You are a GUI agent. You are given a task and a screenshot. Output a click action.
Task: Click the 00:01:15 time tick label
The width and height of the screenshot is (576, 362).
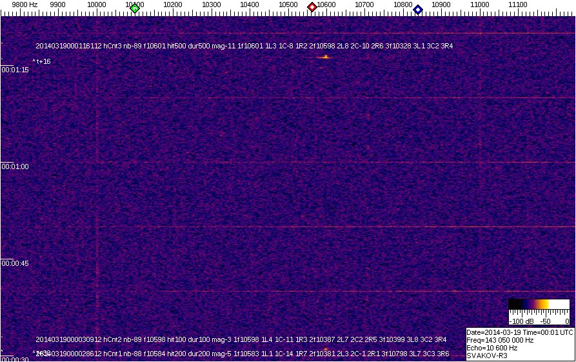(15, 70)
